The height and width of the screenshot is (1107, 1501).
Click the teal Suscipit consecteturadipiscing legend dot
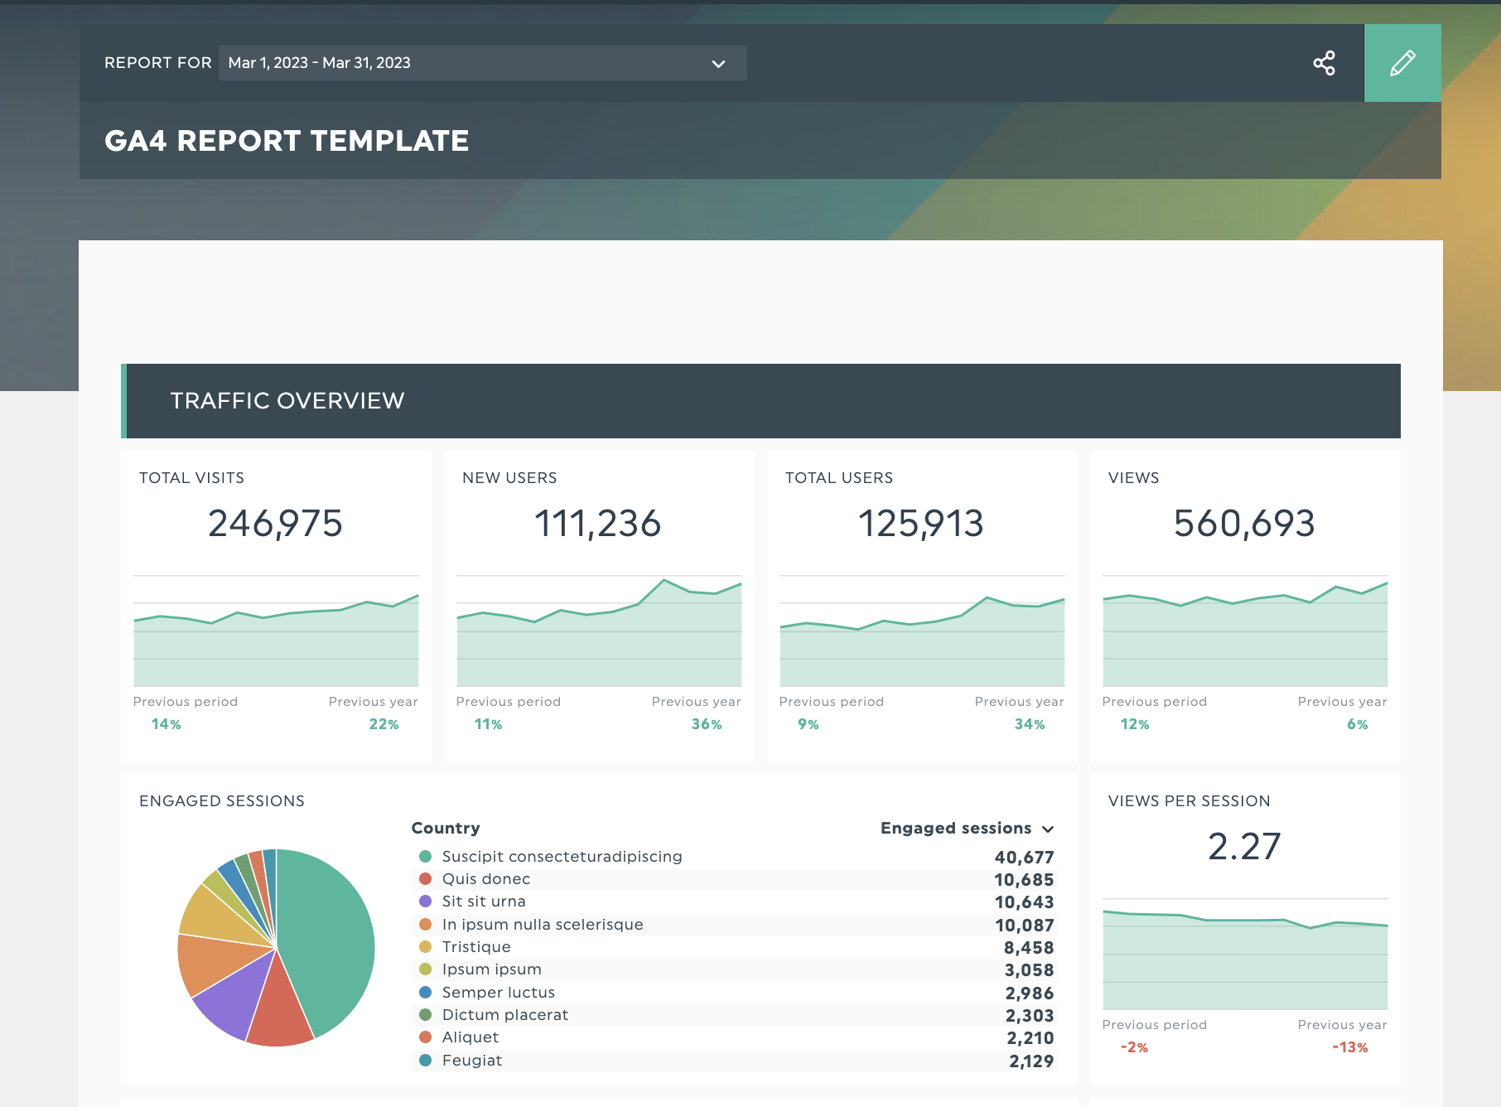point(426,857)
